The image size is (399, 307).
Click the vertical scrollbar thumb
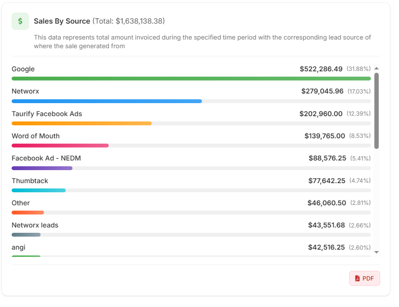(x=376, y=111)
